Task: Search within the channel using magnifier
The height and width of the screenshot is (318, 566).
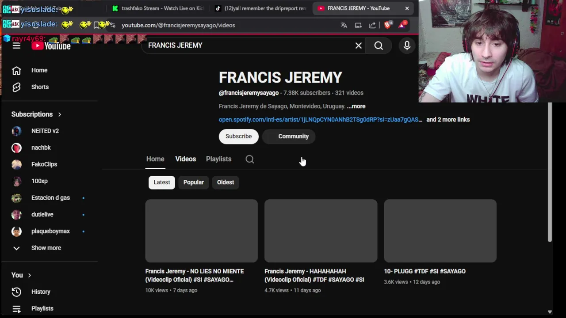Action: click(x=250, y=159)
